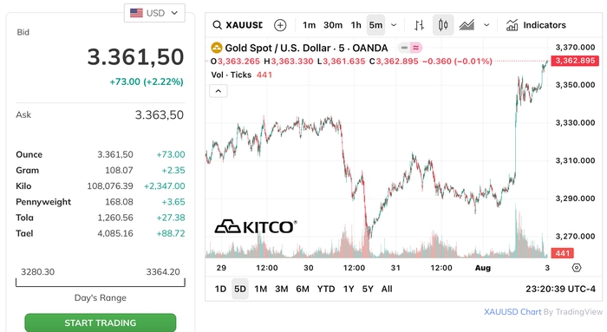Follow the XAUUSD Chart link
Image resolution: width=607 pixels, height=332 pixels.
pos(512,312)
